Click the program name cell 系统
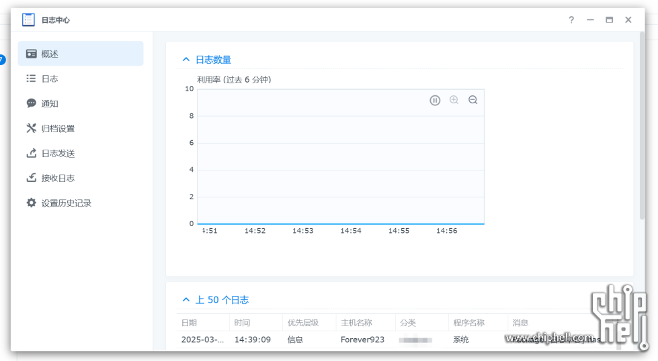This screenshot has height=361, width=658. (x=461, y=340)
